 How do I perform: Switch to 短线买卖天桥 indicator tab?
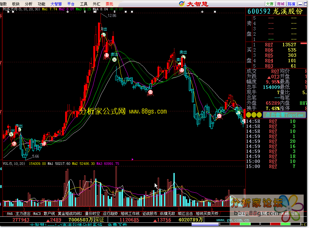(207, 214)
